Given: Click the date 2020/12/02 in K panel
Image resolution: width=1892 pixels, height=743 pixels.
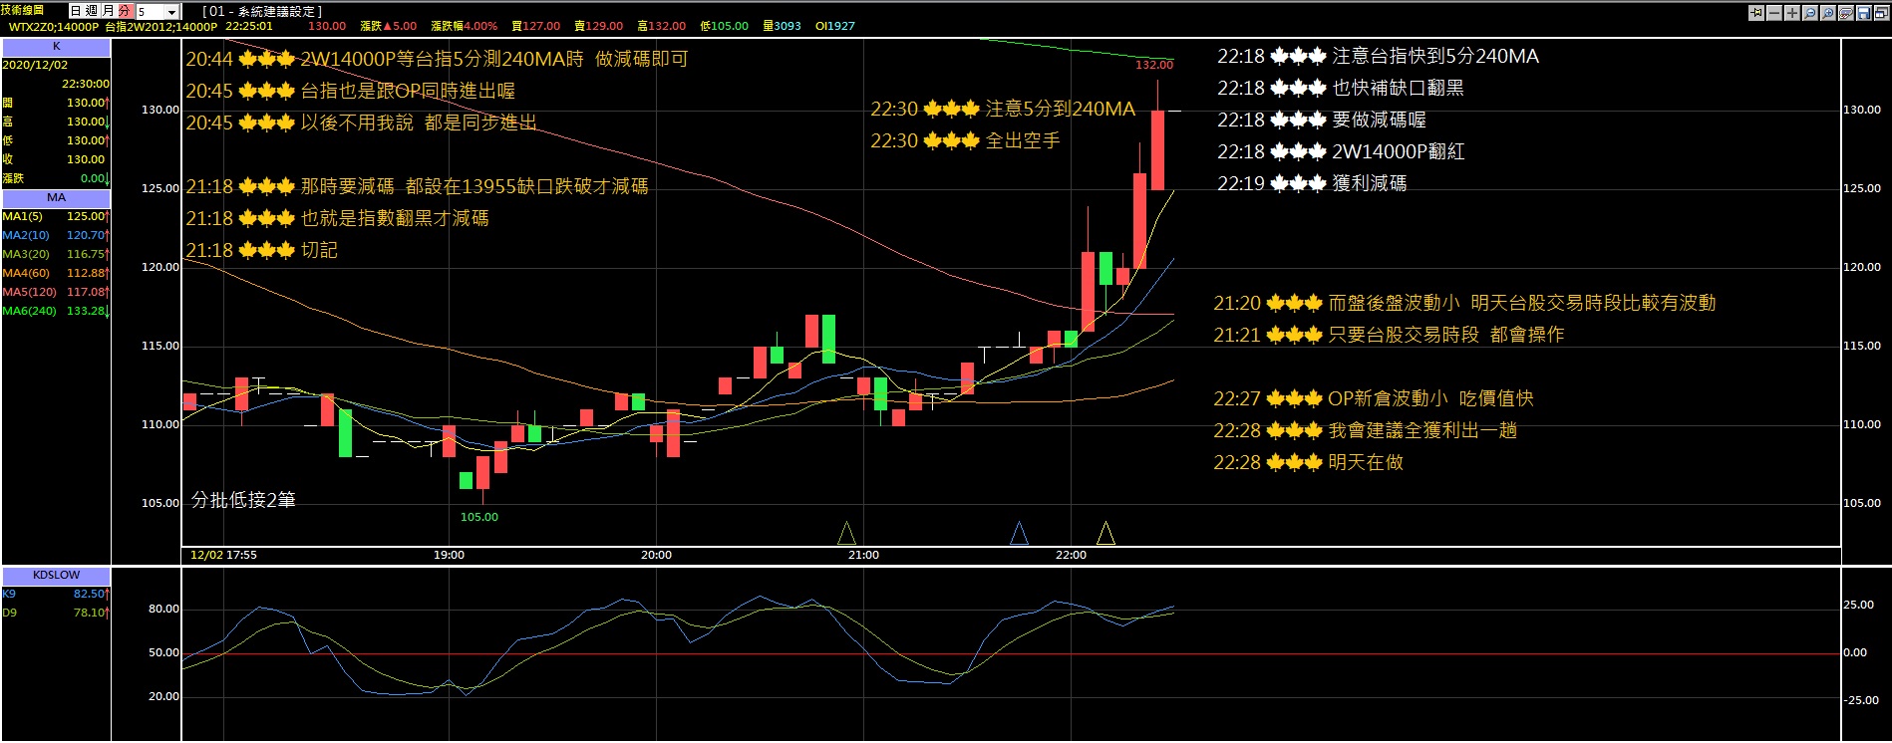Looking at the screenshot, I should [x=35, y=65].
